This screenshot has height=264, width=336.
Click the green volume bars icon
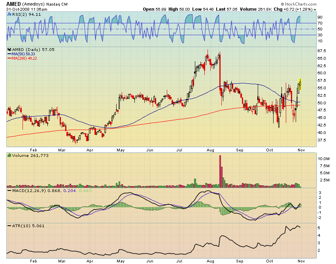coord(9,155)
